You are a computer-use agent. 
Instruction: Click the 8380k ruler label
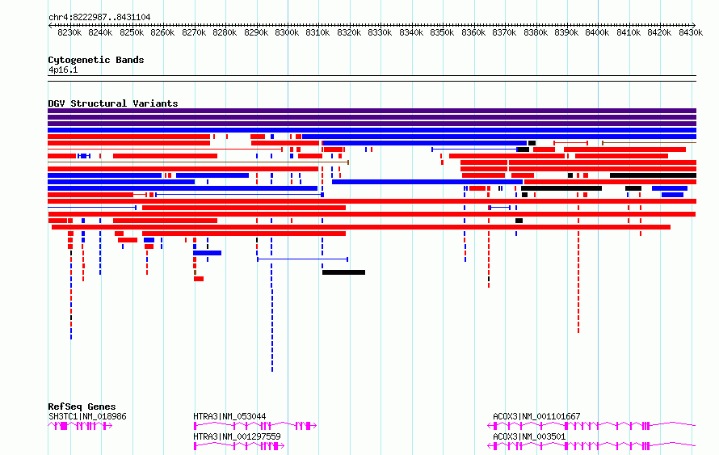tap(536, 32)
